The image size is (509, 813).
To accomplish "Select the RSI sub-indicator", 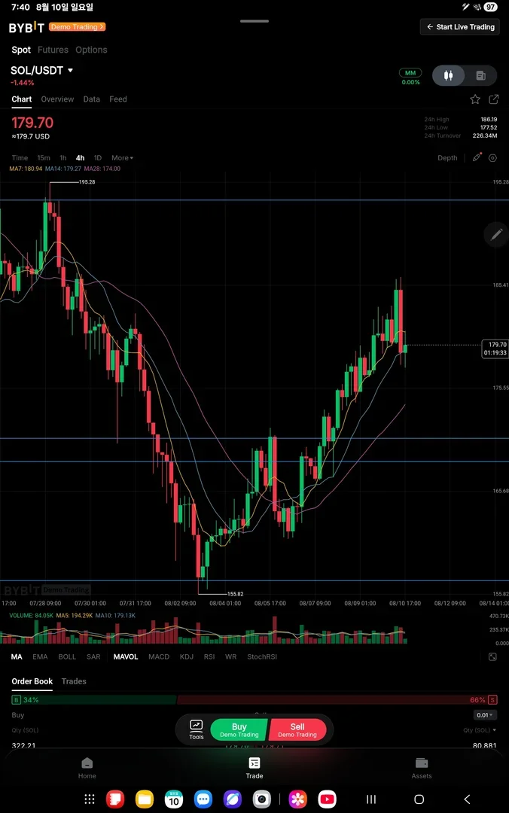I will point(209,656).
